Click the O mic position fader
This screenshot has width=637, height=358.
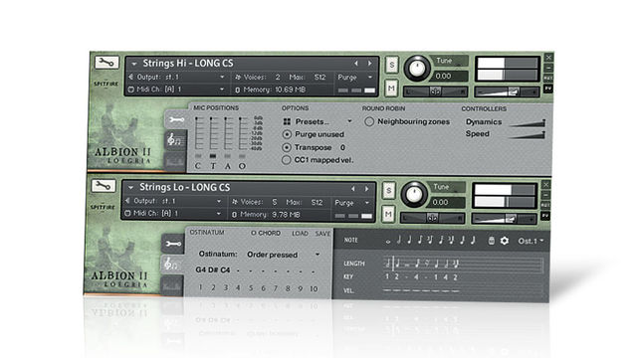coord(243,133)
